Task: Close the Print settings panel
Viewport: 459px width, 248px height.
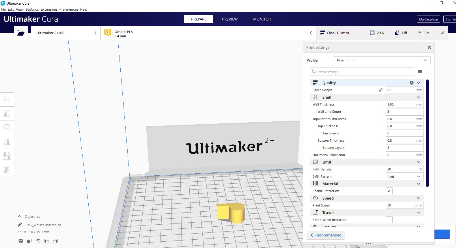Action: point(429,47)
